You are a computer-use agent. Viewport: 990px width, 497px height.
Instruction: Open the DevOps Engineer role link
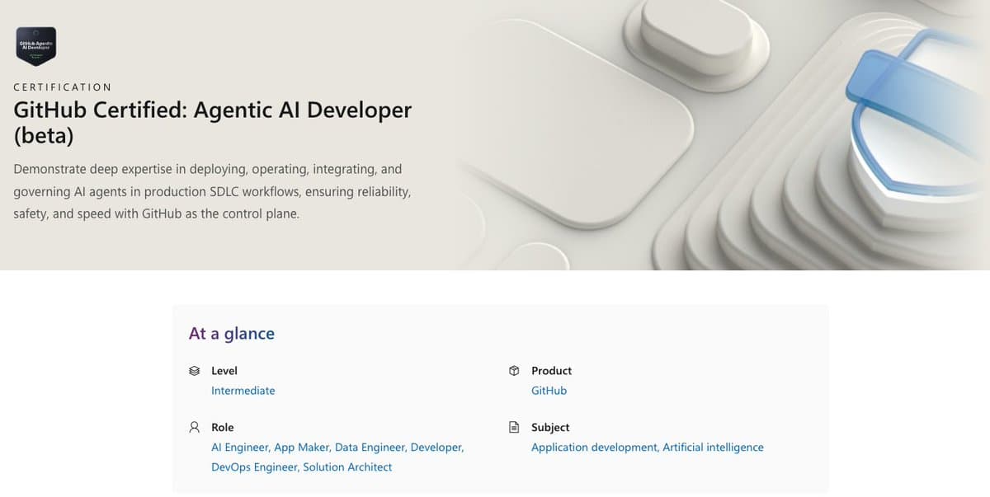click(254, 467)
